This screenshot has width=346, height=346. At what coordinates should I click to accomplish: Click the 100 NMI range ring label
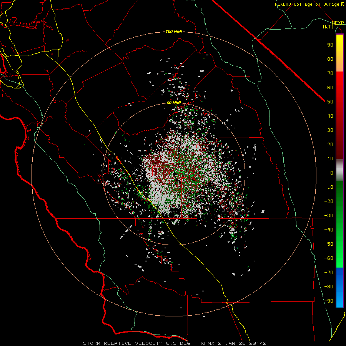(174, 32)
